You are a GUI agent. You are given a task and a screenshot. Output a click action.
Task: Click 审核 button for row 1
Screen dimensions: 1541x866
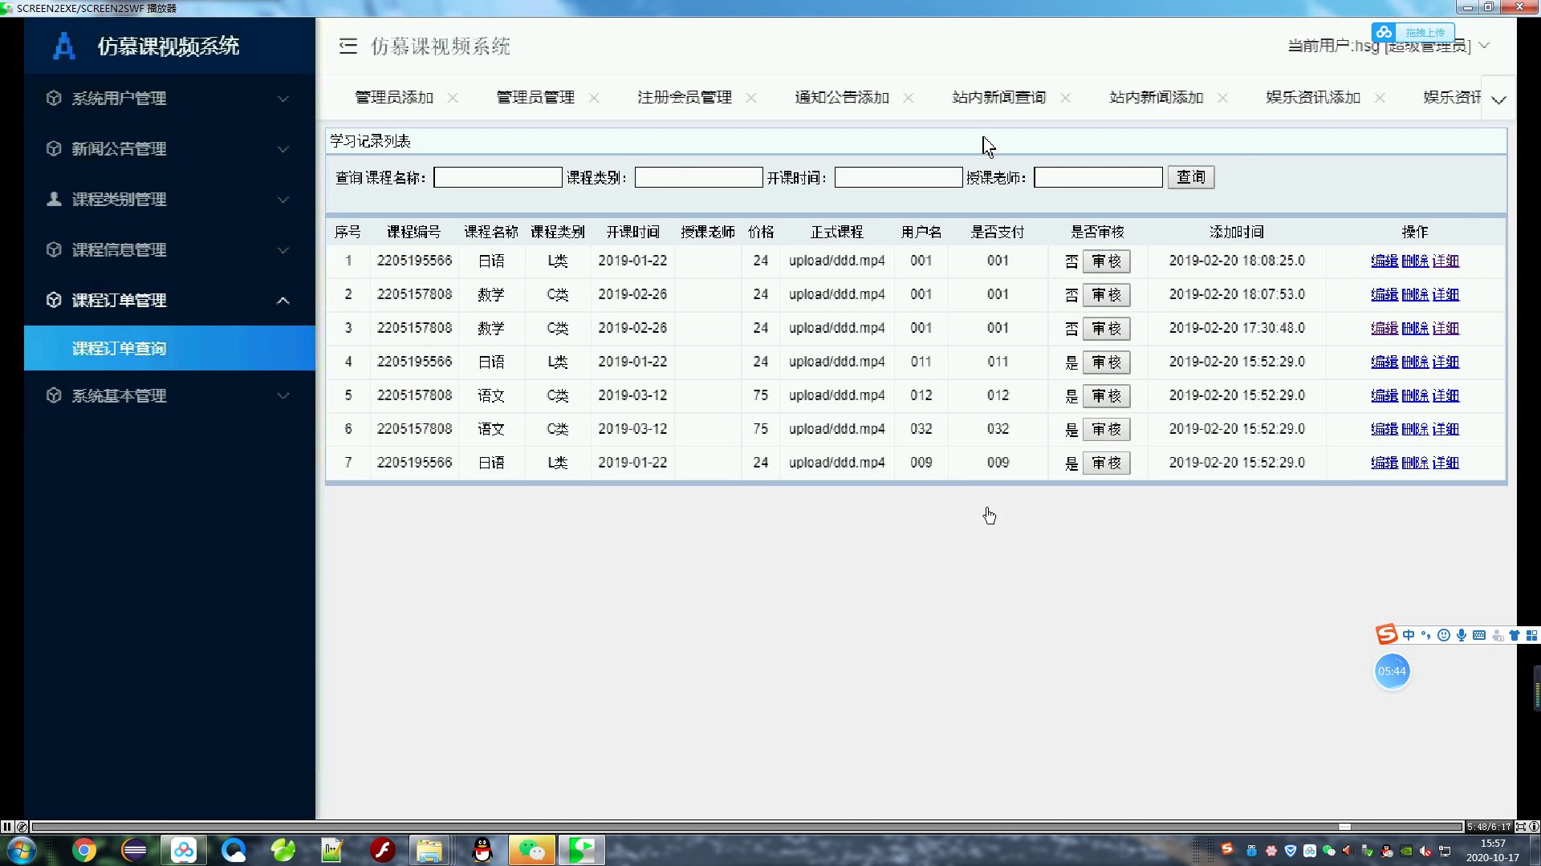click(1106, 261)
